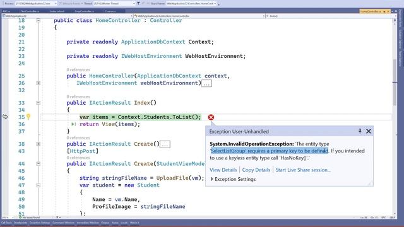The width and height of the screenshot is (404, 227).
Task: Open the Exception Settings bottom tab
Action: (x=40, y=223)
